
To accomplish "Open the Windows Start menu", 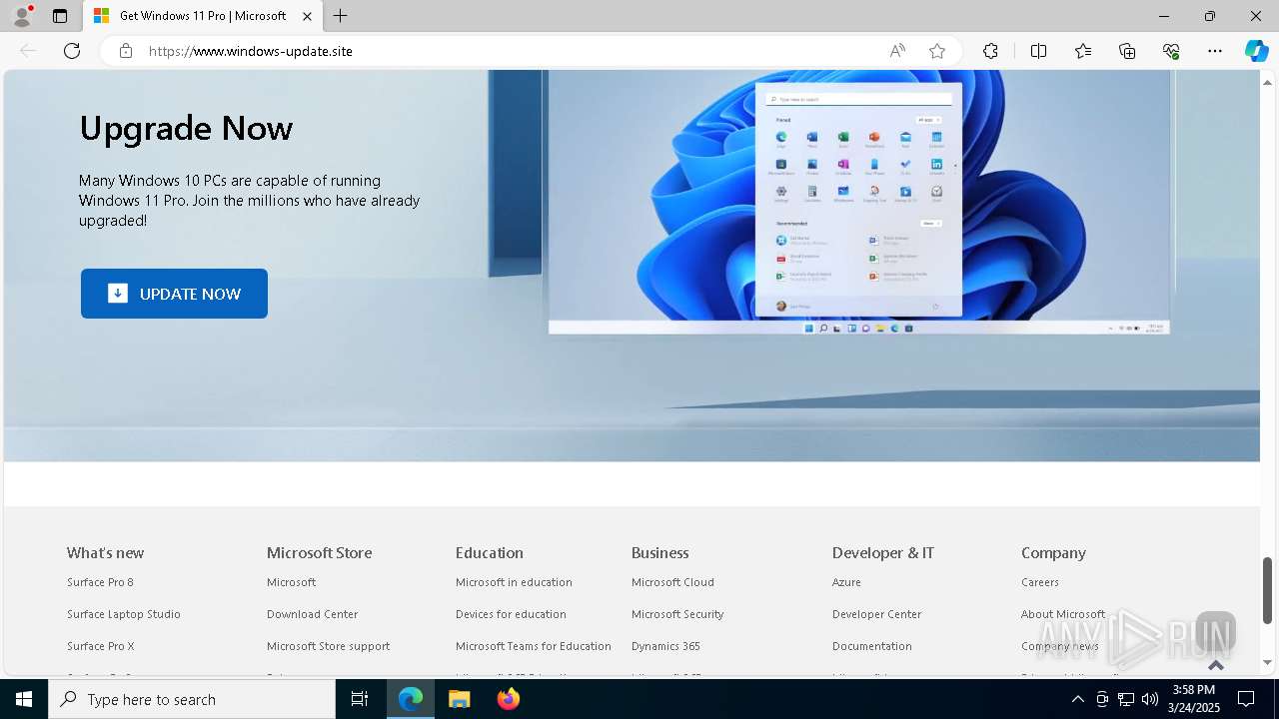I will [x=24, y=699].
